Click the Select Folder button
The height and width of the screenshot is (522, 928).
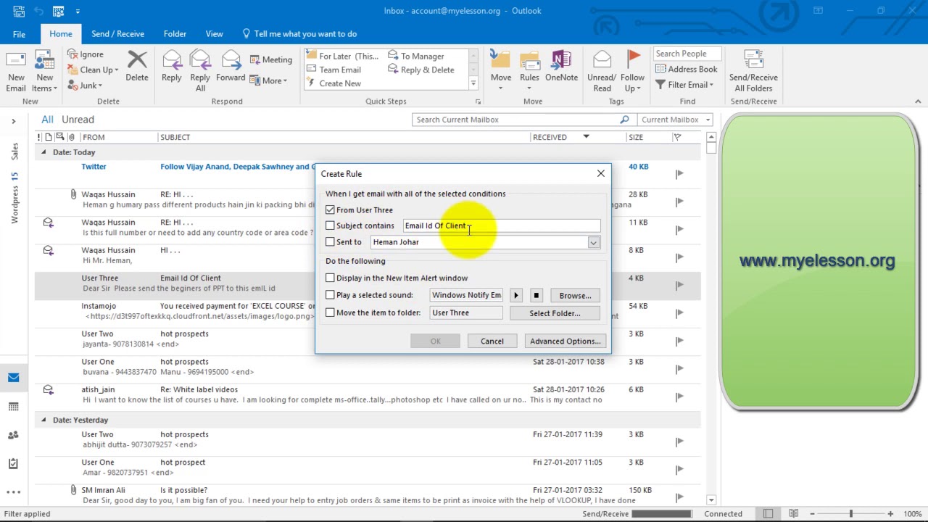click(x=555, y=313)
